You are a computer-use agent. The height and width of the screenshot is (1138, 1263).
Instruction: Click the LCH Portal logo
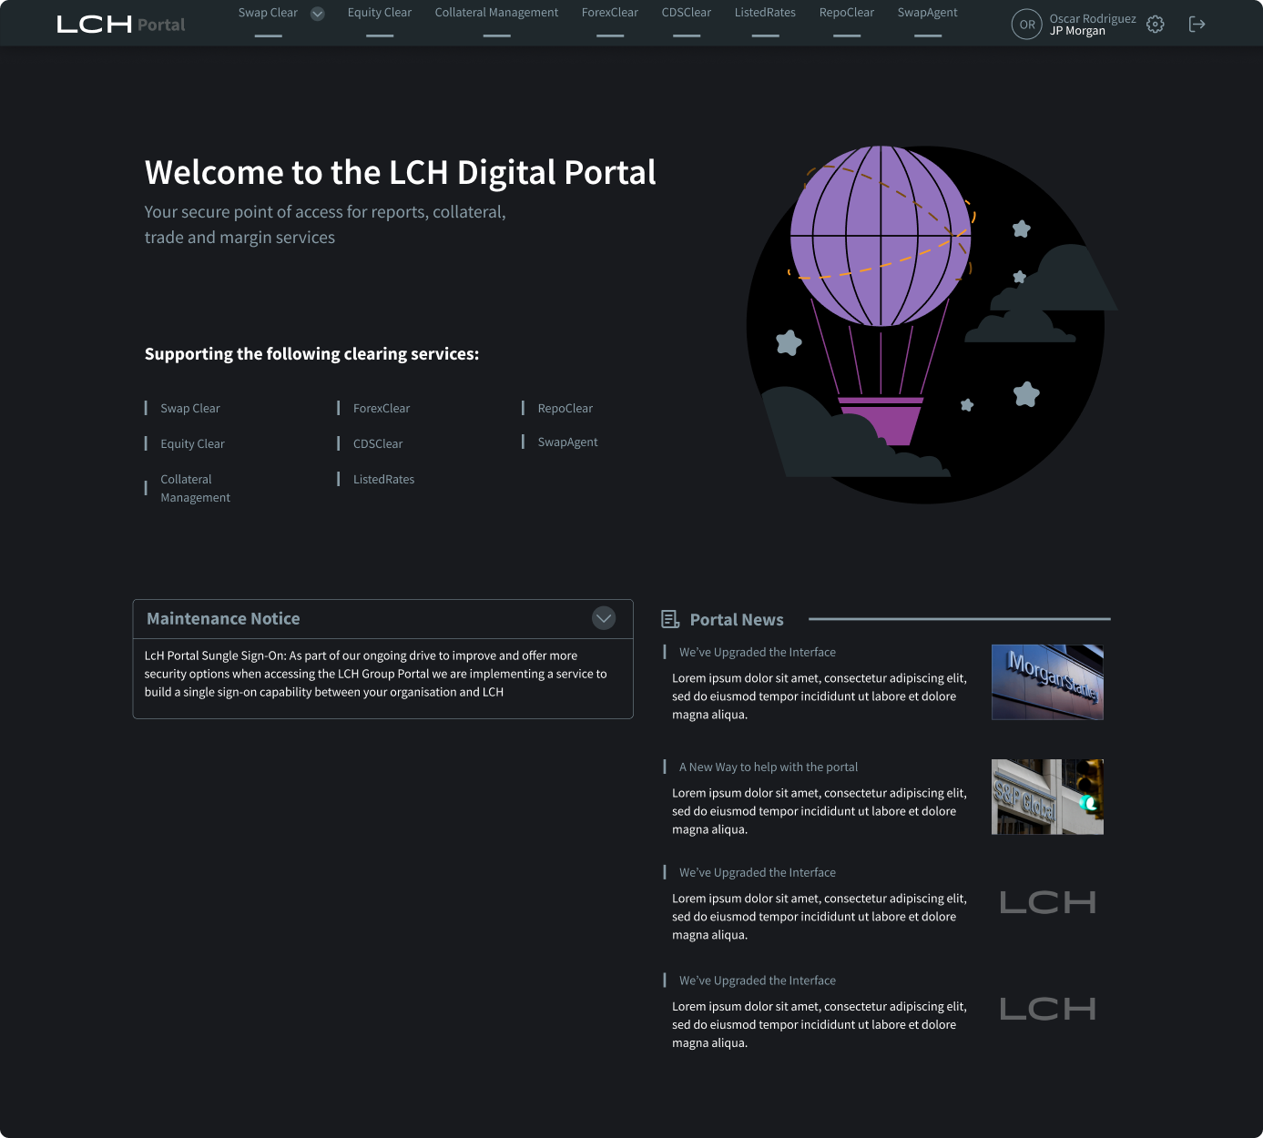click(x=120, y=25)
